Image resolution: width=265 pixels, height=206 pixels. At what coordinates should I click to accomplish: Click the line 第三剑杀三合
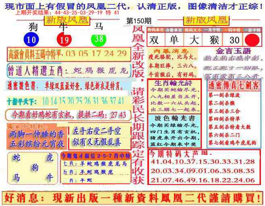pyautogui.click(x=224, y=111)
